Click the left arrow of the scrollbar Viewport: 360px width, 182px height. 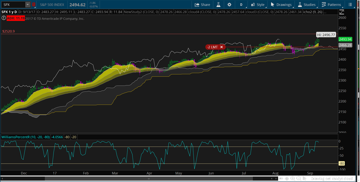(2, 178)
